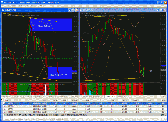Image resolution: width=168 pixels, height=122 pixels.
Task: Select the order icon for ticket 9407773
Action: (x=4, y=106)
